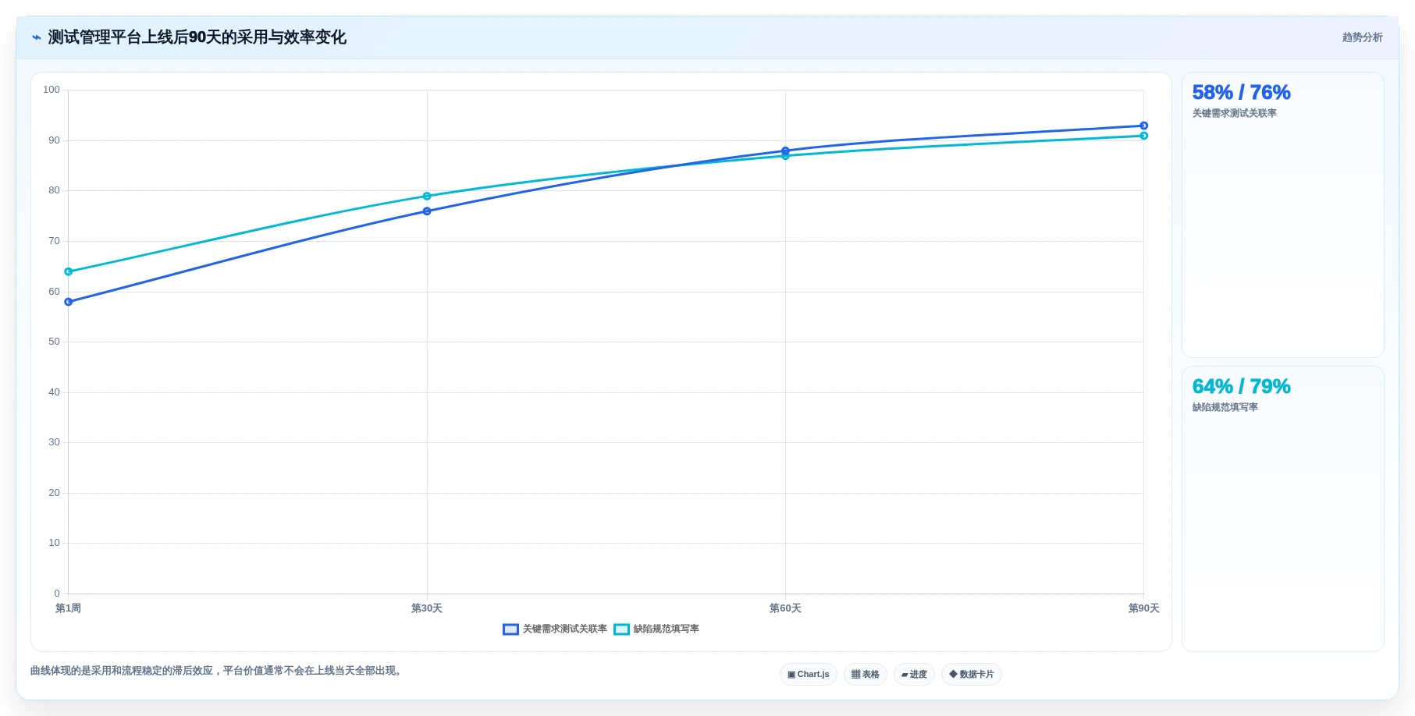
Task: Open the 64% / 79% metric card
Action: click(x=1283, y=509)
